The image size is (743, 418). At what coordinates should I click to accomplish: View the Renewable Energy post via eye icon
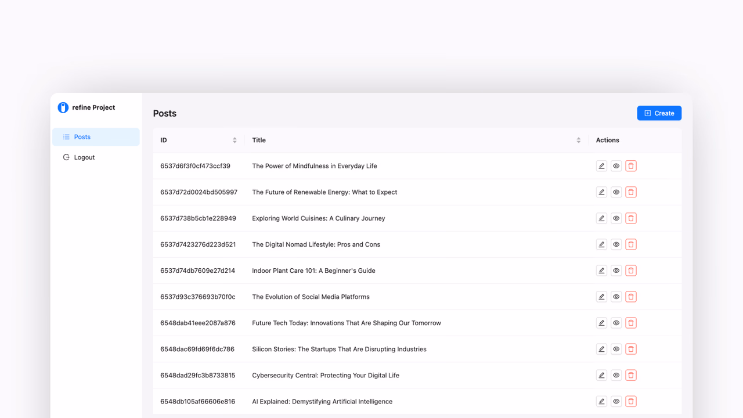click(x=616, y=192)
